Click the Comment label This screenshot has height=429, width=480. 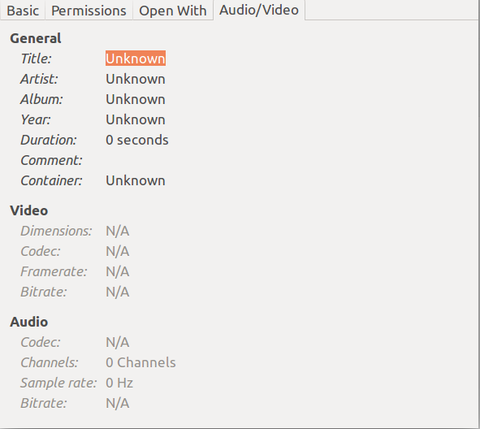click(x=51, y=160)
